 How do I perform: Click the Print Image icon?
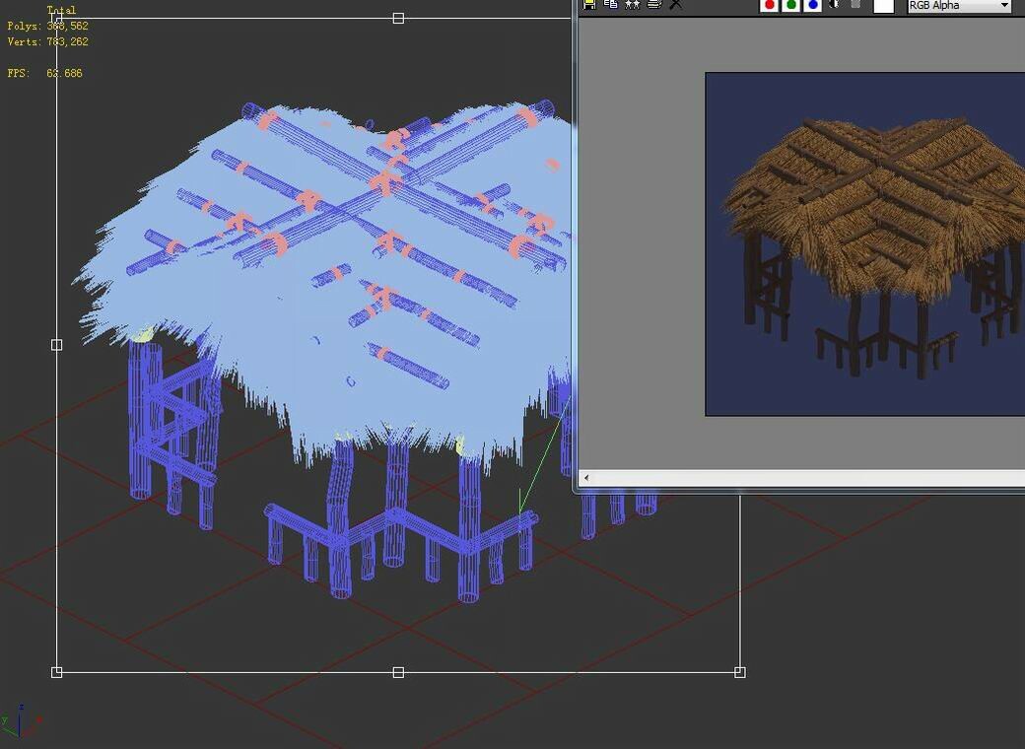pos(654,4)
